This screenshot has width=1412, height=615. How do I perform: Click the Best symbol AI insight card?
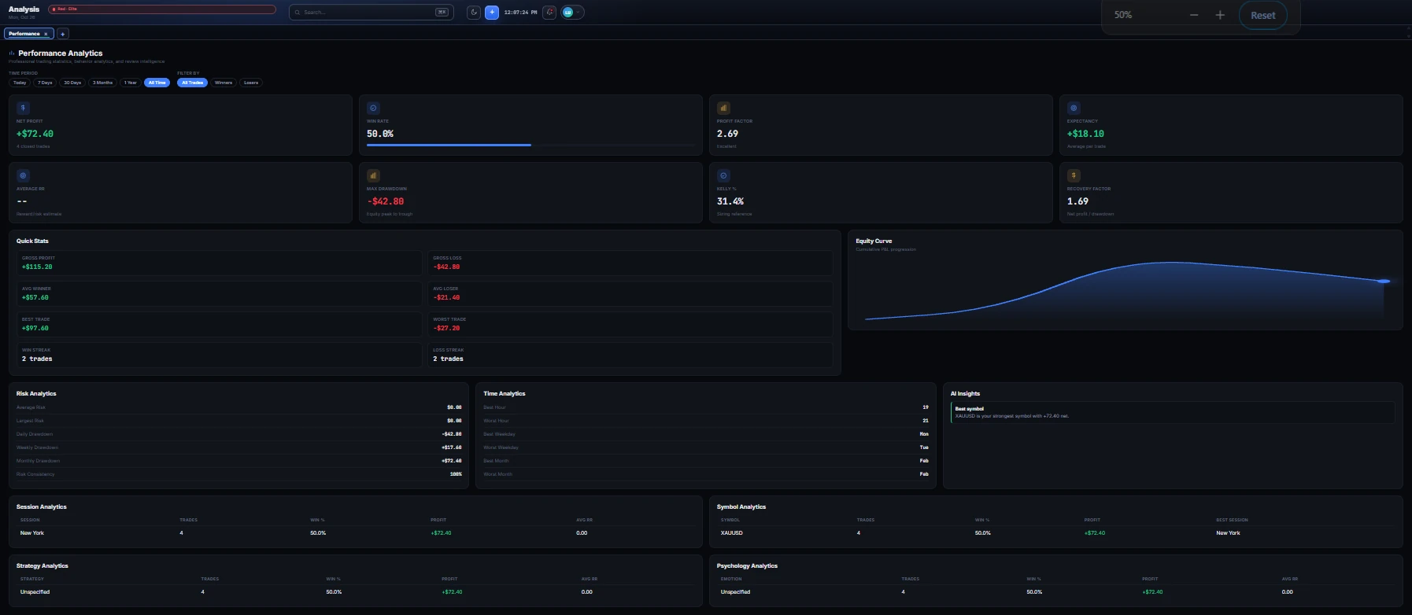point(1173,412)
